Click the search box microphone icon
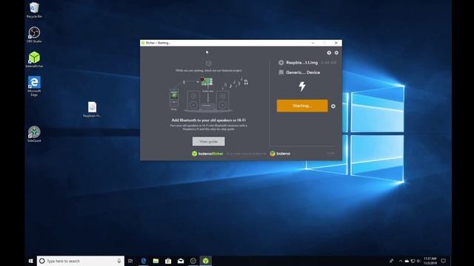 [x=118, y=261]
